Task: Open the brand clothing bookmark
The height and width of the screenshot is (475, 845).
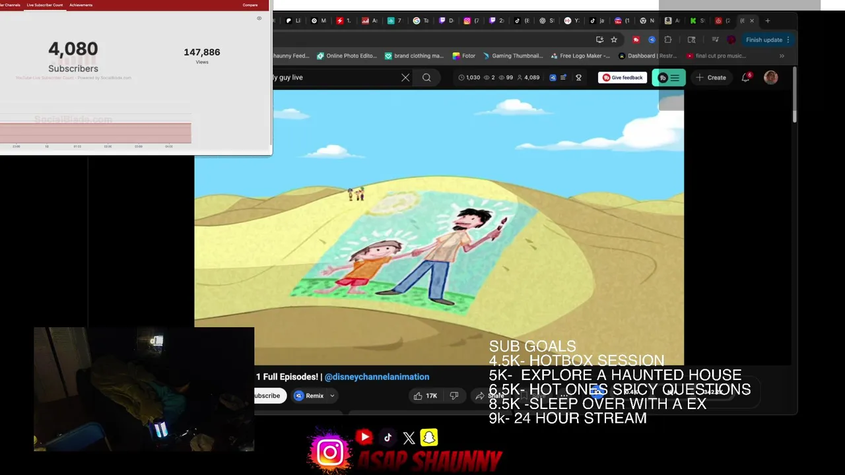Action: (414, 56)
